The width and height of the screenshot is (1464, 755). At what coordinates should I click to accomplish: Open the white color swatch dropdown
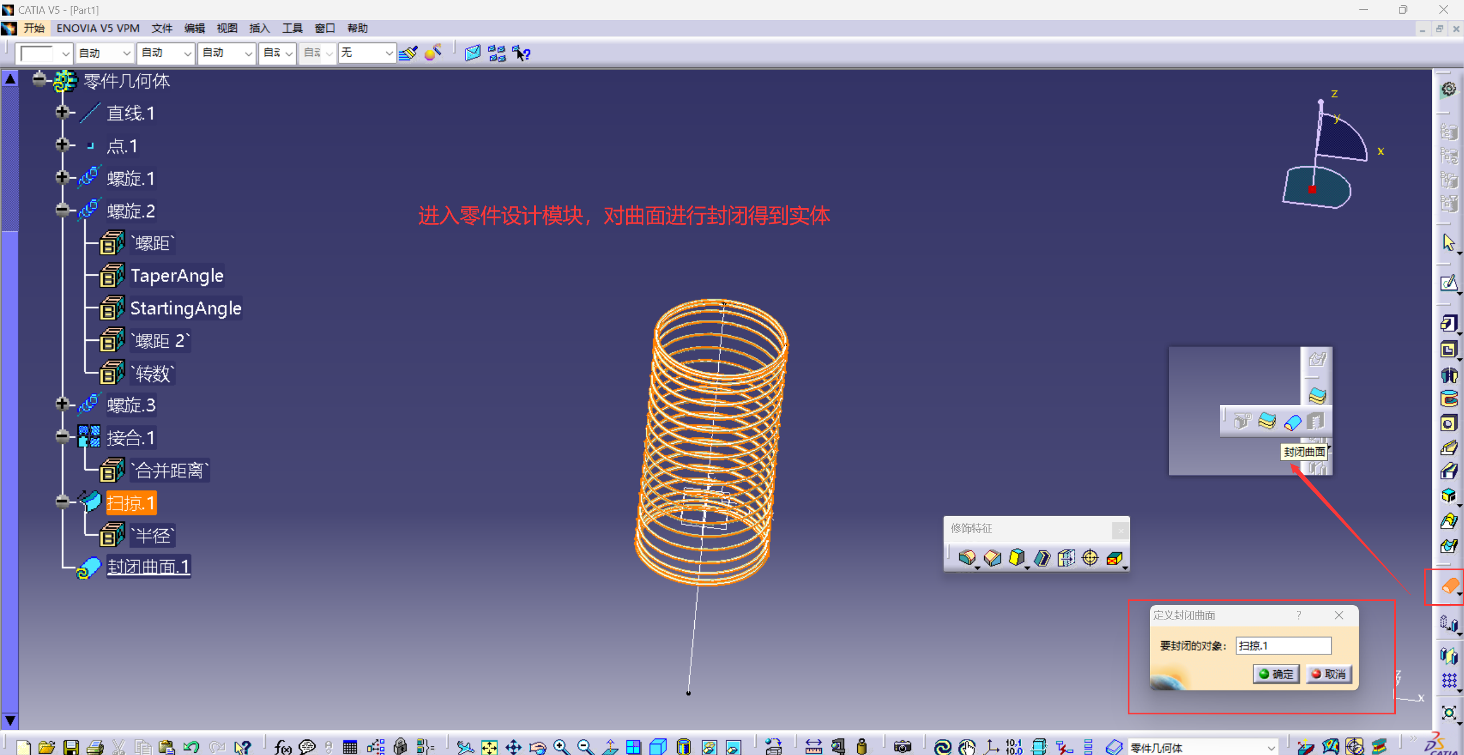(x=65, y=53)
